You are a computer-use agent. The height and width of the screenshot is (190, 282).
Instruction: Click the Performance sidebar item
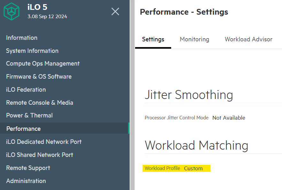coord(24,129)
